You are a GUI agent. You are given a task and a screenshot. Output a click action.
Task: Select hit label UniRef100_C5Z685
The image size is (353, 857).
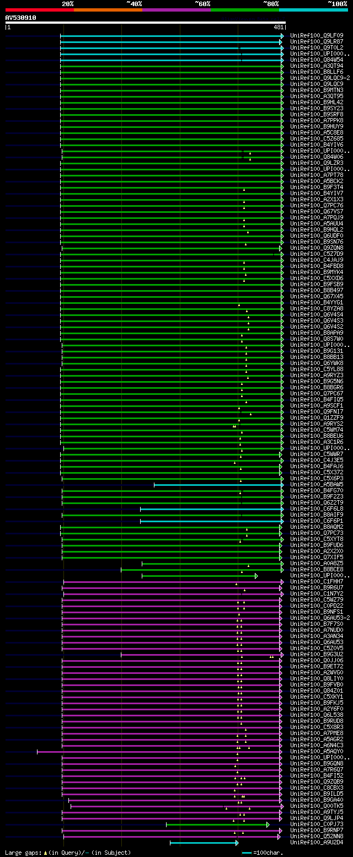coord(317,138)
